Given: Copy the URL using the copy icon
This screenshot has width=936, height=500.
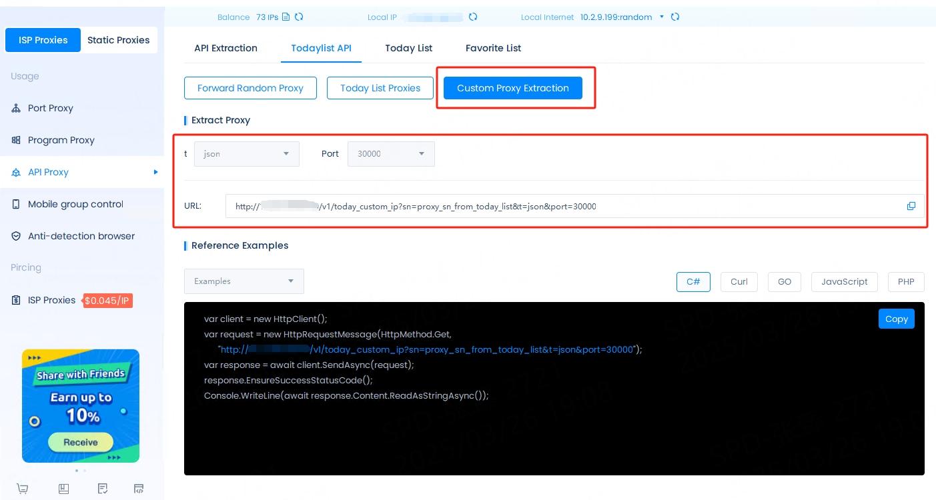Looking at the screenshot, I should 911,206.
